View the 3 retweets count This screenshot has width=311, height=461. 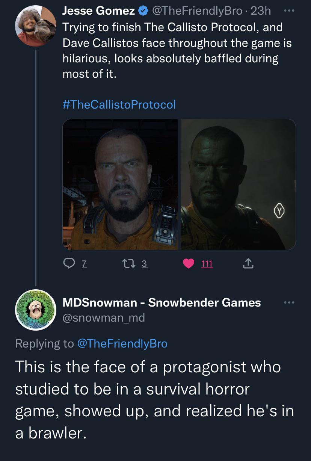click(x=145, y=265)
